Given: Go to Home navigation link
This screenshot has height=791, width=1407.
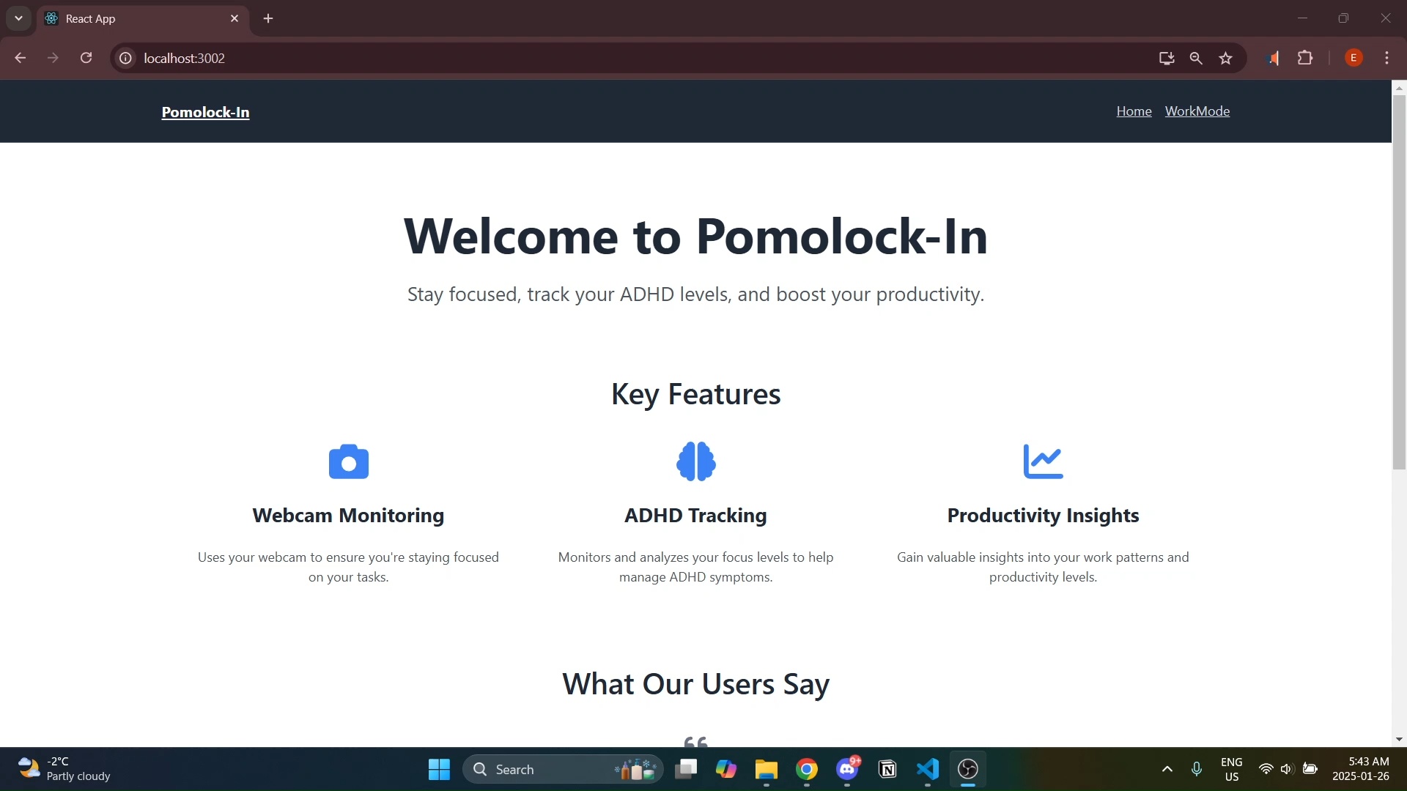Looking at the screenshot, I should (x=1134, y=111).
